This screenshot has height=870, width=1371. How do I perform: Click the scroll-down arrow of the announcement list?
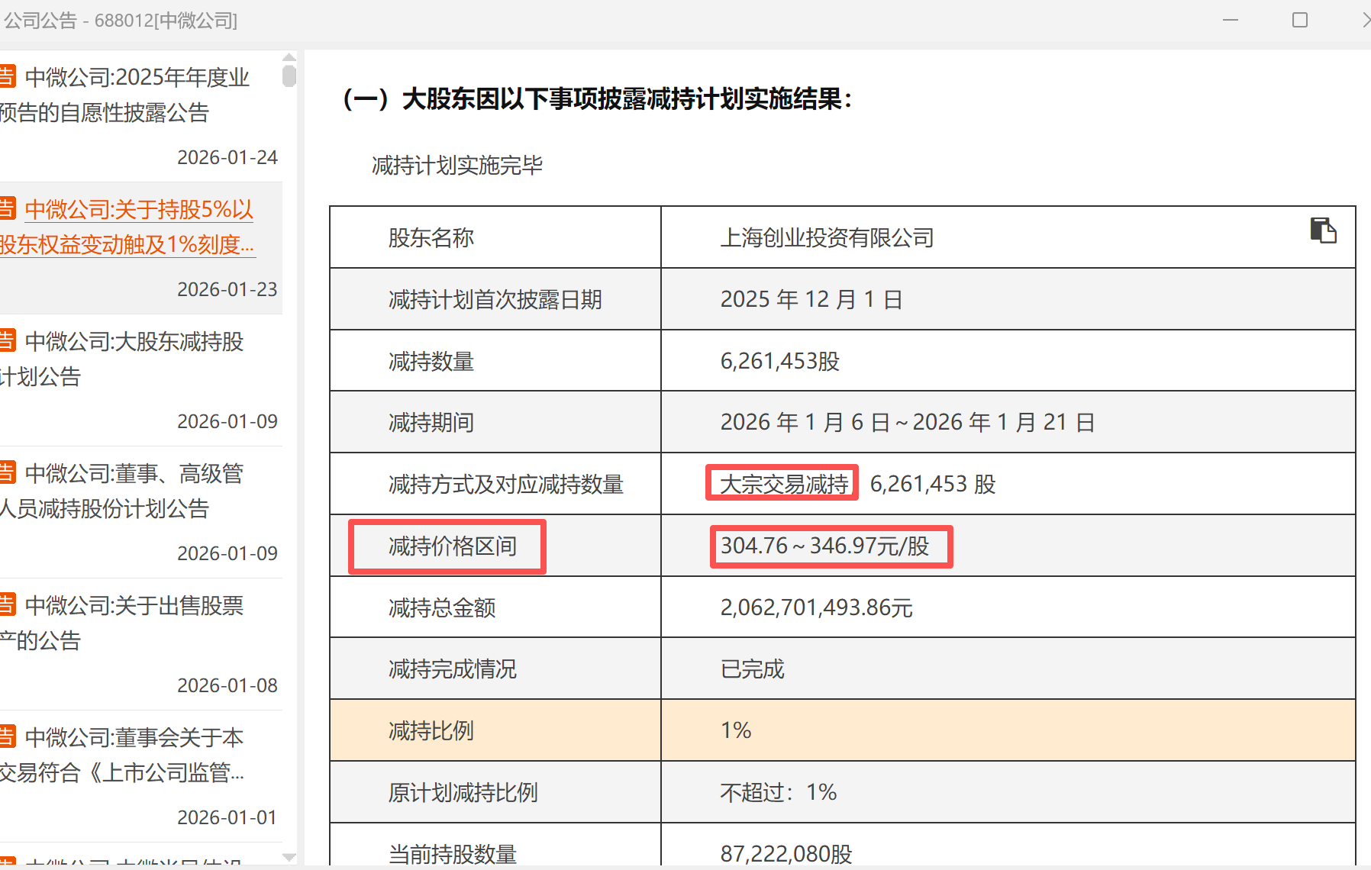pos(289,857)
